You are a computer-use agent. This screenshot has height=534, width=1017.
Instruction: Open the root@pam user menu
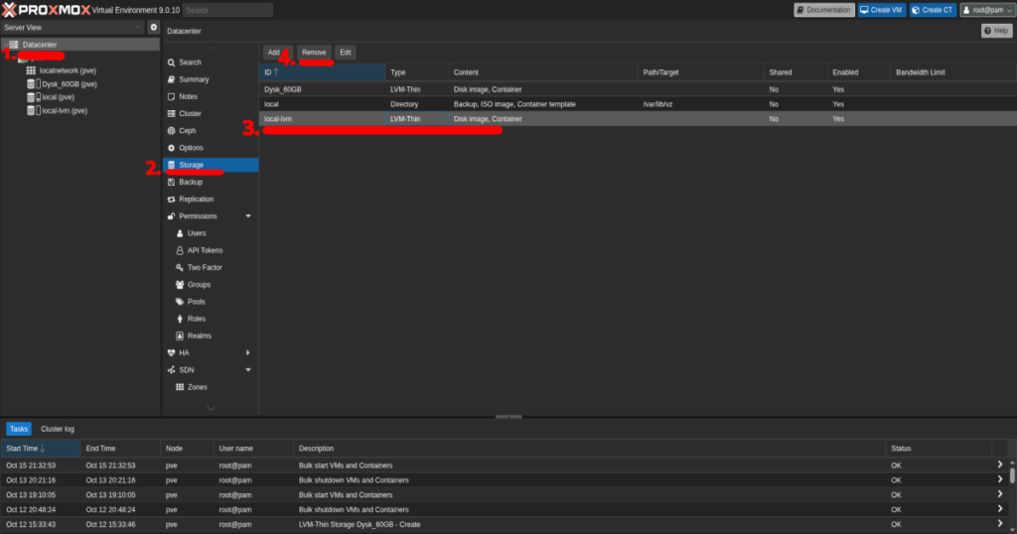(987, 10)
